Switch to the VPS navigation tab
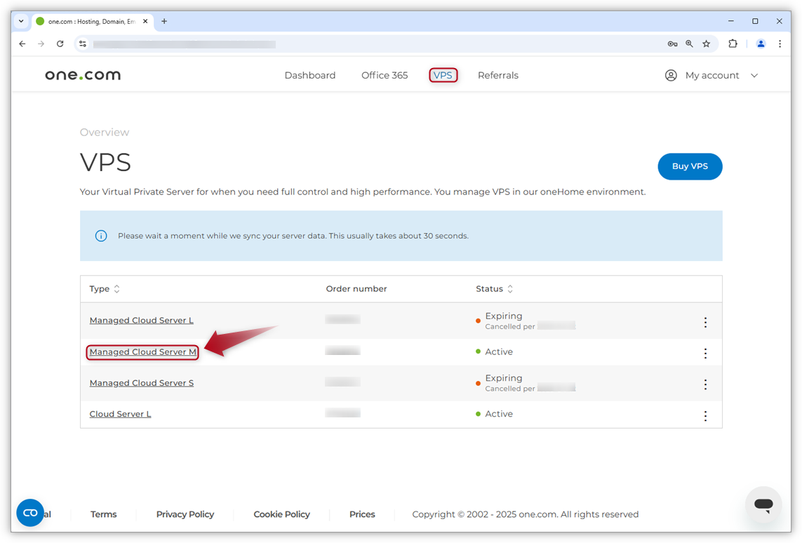This screenshot has width=802, height=543. click(x=443, y=75)
